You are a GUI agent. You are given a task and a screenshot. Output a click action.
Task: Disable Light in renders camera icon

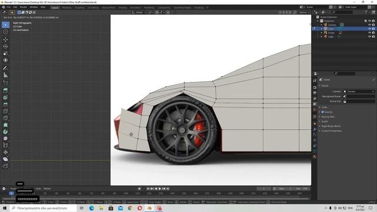[373, 37]
